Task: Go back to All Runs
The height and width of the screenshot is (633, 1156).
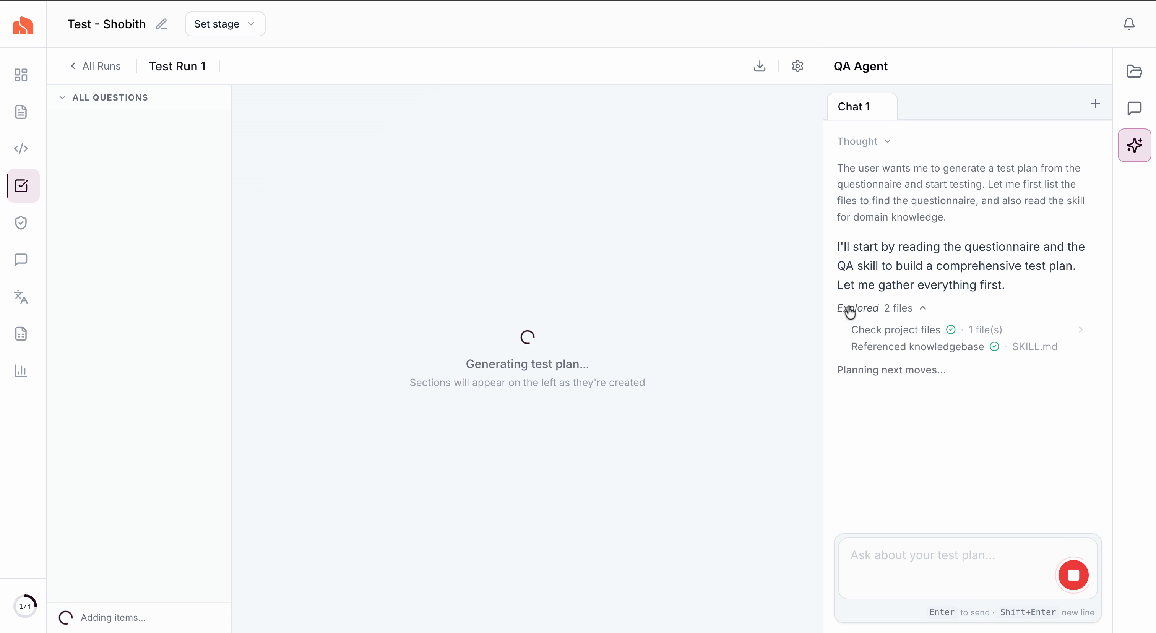Action: [x=96, y=66]
